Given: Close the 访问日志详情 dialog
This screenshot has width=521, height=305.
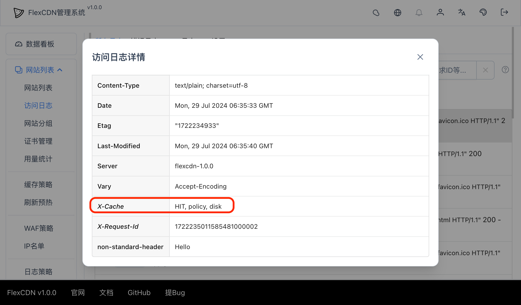Looking at the screenshot, I should 420,57.
